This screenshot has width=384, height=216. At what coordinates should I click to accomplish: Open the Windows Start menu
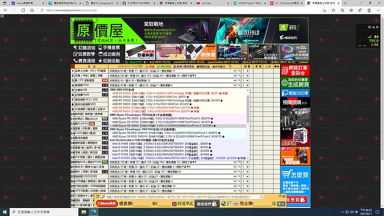point(5,212)
